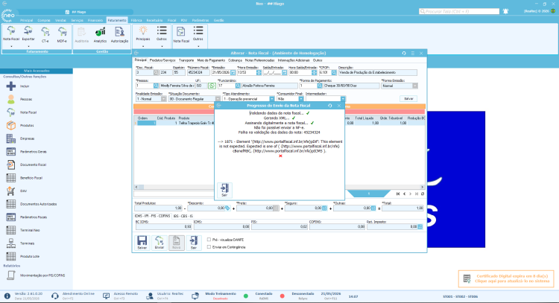
Task: Expand Finalidade Emissão dropdown
Action: [164, 99]
